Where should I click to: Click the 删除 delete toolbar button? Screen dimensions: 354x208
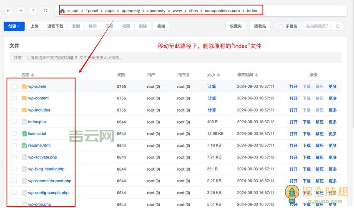tap(143, 26)
